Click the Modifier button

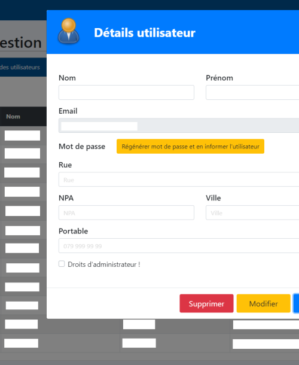[x=263, y=303]
